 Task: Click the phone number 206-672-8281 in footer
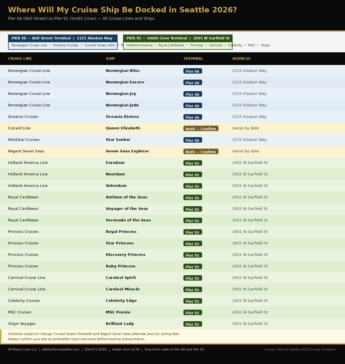point(96,350)
